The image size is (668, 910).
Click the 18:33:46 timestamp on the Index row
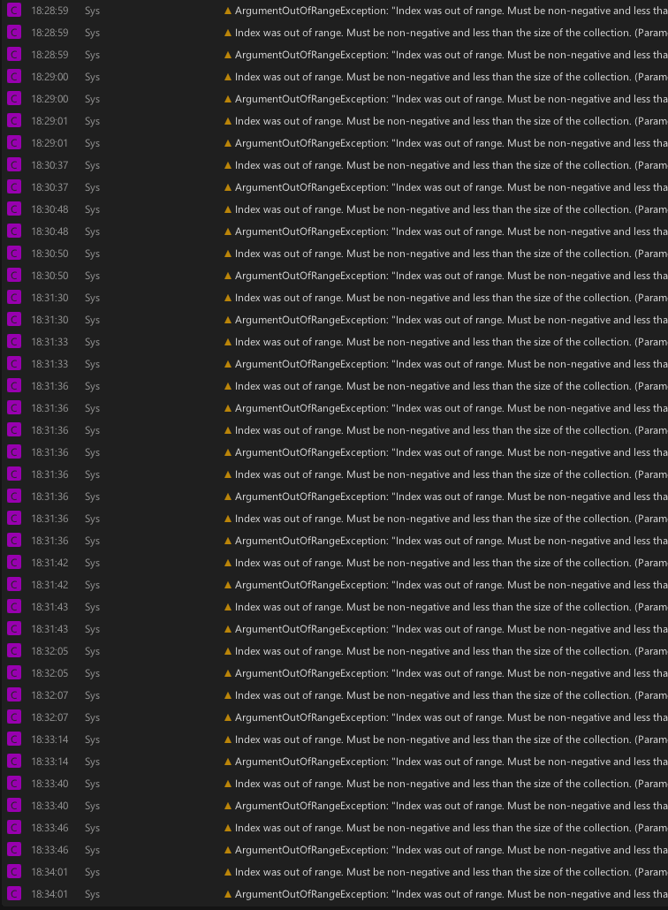tap(49, 828)
